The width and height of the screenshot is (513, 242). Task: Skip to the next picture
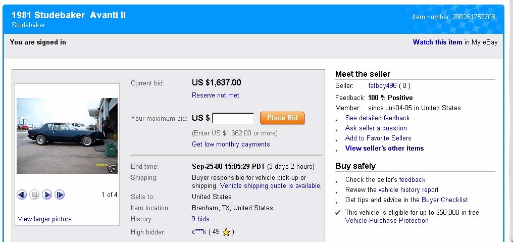(x=60, y=195)
